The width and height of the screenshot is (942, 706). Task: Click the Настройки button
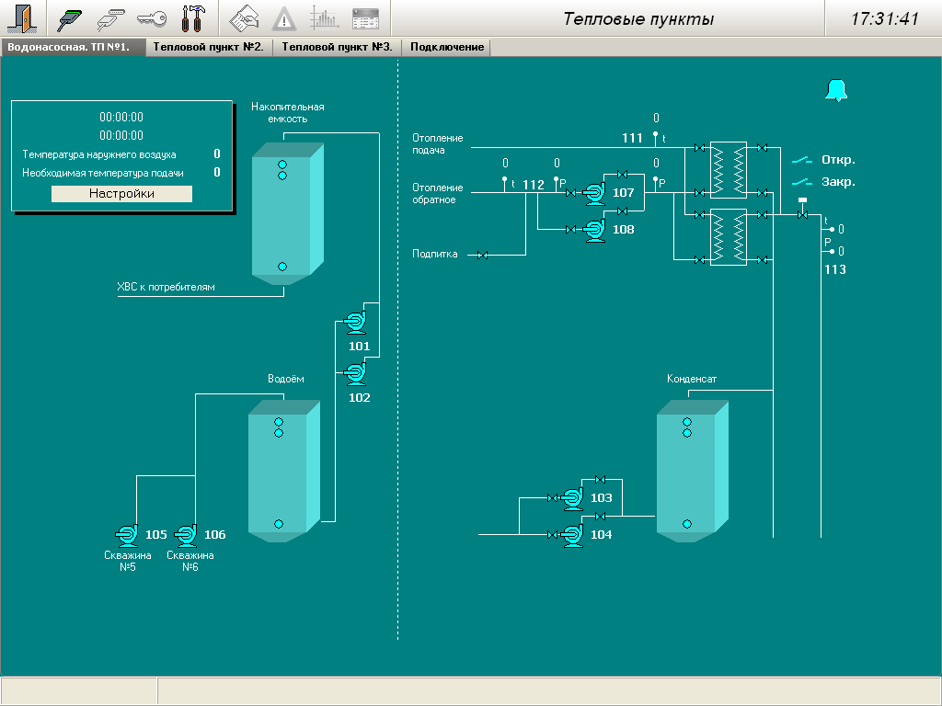(x=121, y=194)
